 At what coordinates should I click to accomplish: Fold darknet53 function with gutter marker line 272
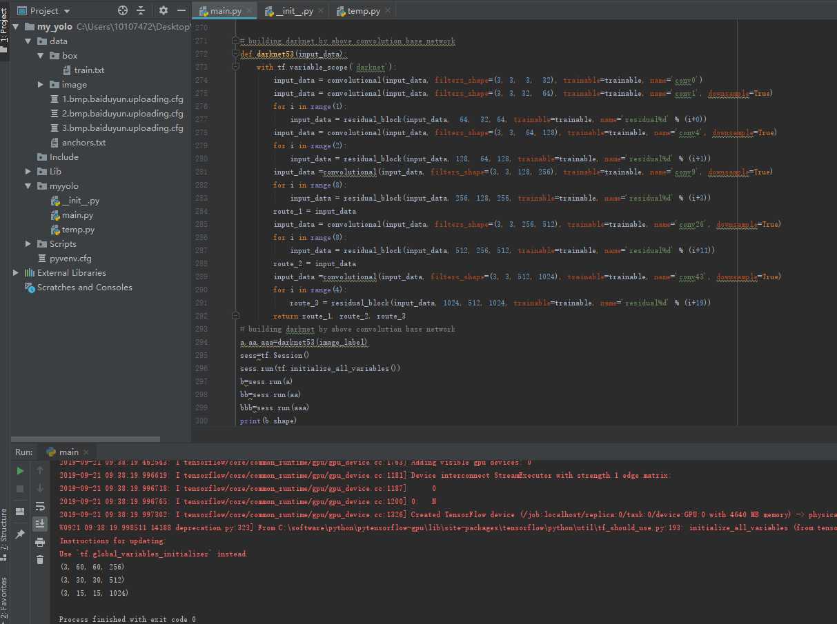[236, 54]
